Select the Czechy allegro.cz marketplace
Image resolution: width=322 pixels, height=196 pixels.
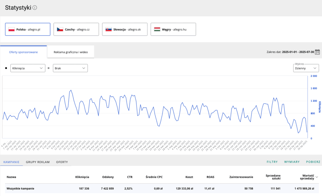76,29
